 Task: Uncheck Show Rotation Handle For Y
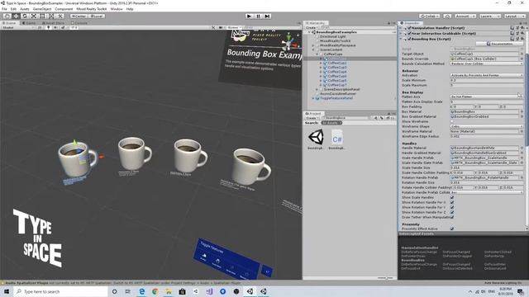point(452,207)
